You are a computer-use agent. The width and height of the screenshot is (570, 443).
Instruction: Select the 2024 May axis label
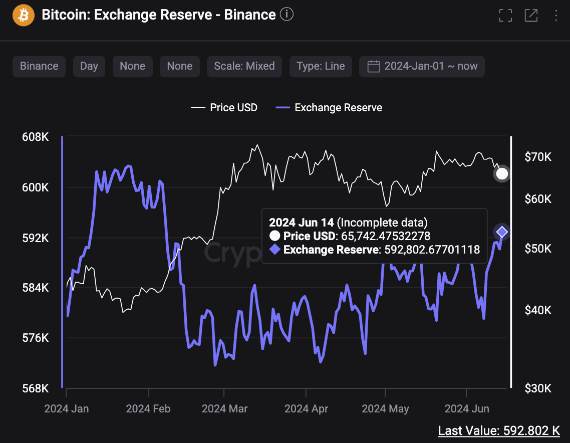[x=385, y=409]
